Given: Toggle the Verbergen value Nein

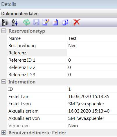Looking at the screenshot, I should coord(92,126).
